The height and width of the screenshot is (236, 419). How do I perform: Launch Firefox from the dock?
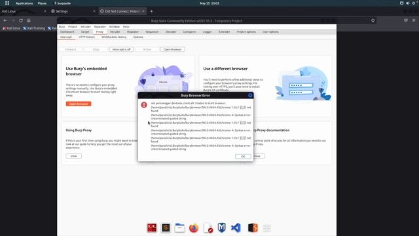[x=194, y=227]
